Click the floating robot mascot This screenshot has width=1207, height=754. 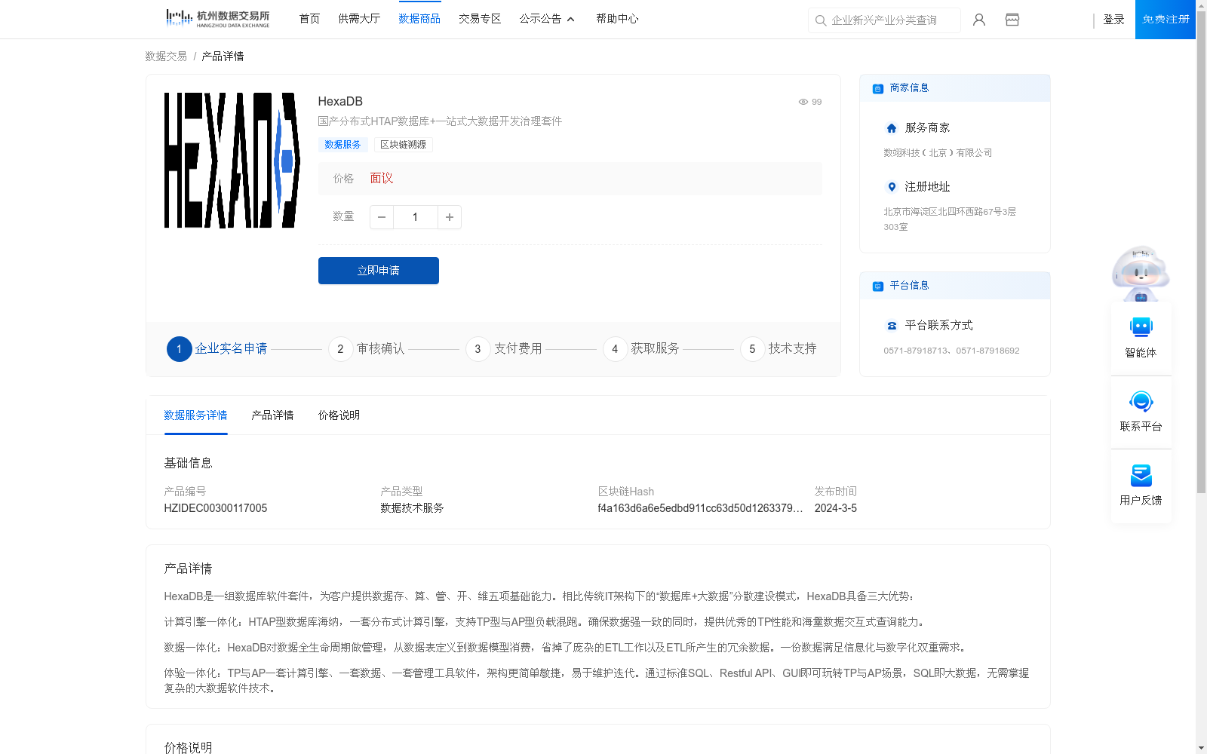1141,273
